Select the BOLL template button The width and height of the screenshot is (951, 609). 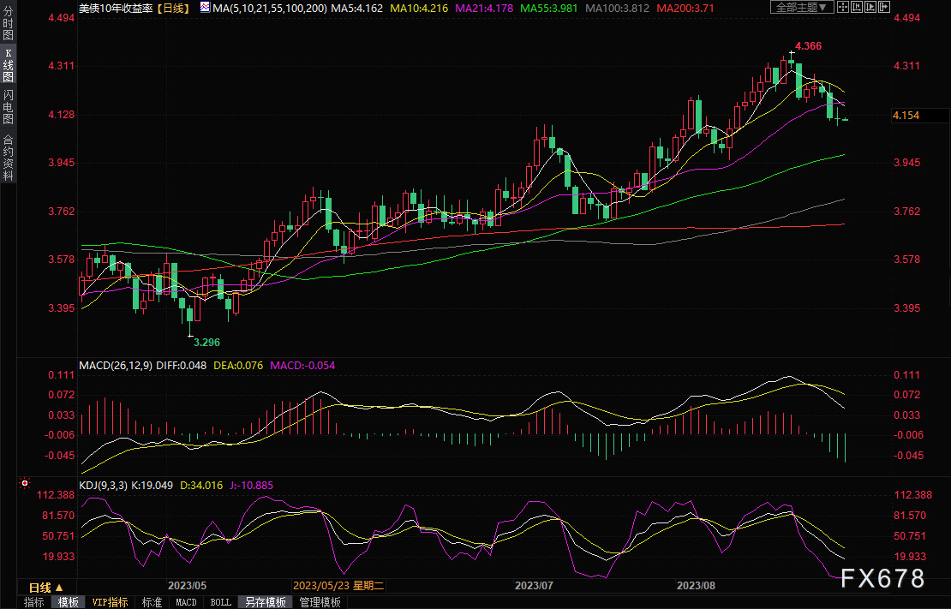point(220,602)
